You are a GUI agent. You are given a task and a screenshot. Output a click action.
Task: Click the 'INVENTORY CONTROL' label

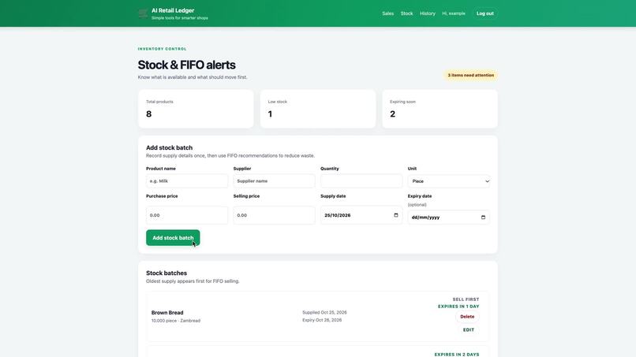pyautogui.click(x=163, y=49)
